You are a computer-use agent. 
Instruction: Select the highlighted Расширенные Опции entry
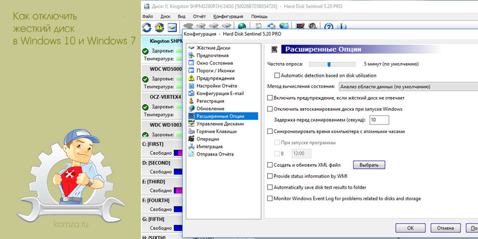tap(223, 116)
